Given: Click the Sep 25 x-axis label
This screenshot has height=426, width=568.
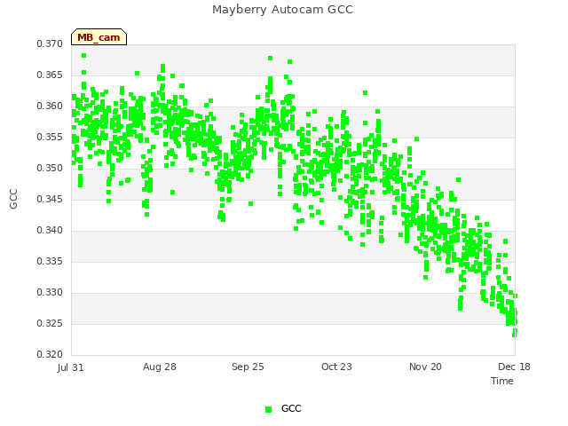Looking at the screenshot, I should (248, 367).
